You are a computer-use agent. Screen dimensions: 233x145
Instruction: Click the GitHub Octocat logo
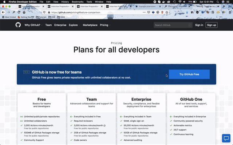[x=18, y=25]
